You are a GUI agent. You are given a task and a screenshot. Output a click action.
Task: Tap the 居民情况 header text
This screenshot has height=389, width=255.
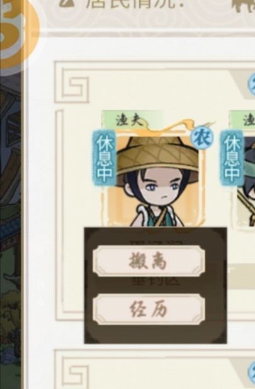[135, 4]
